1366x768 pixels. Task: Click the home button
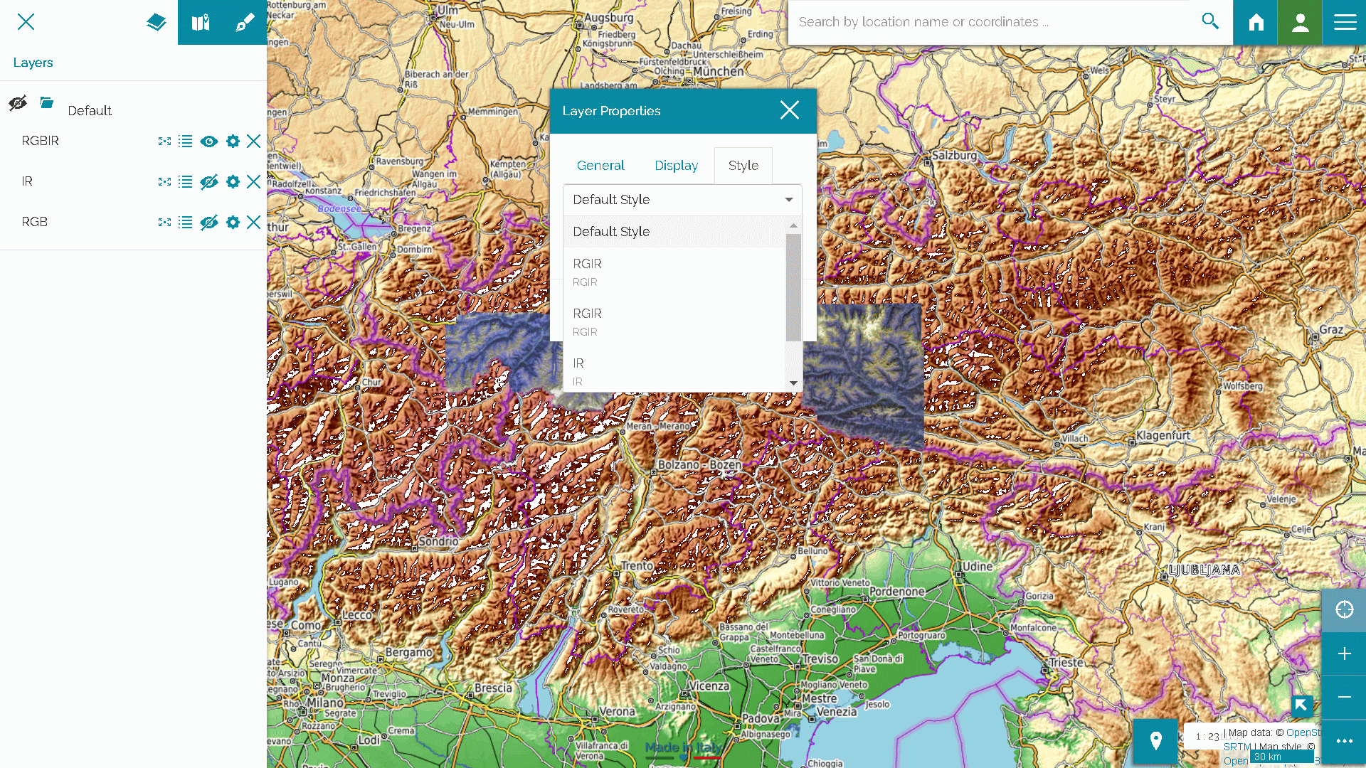tap(1256, 22)
